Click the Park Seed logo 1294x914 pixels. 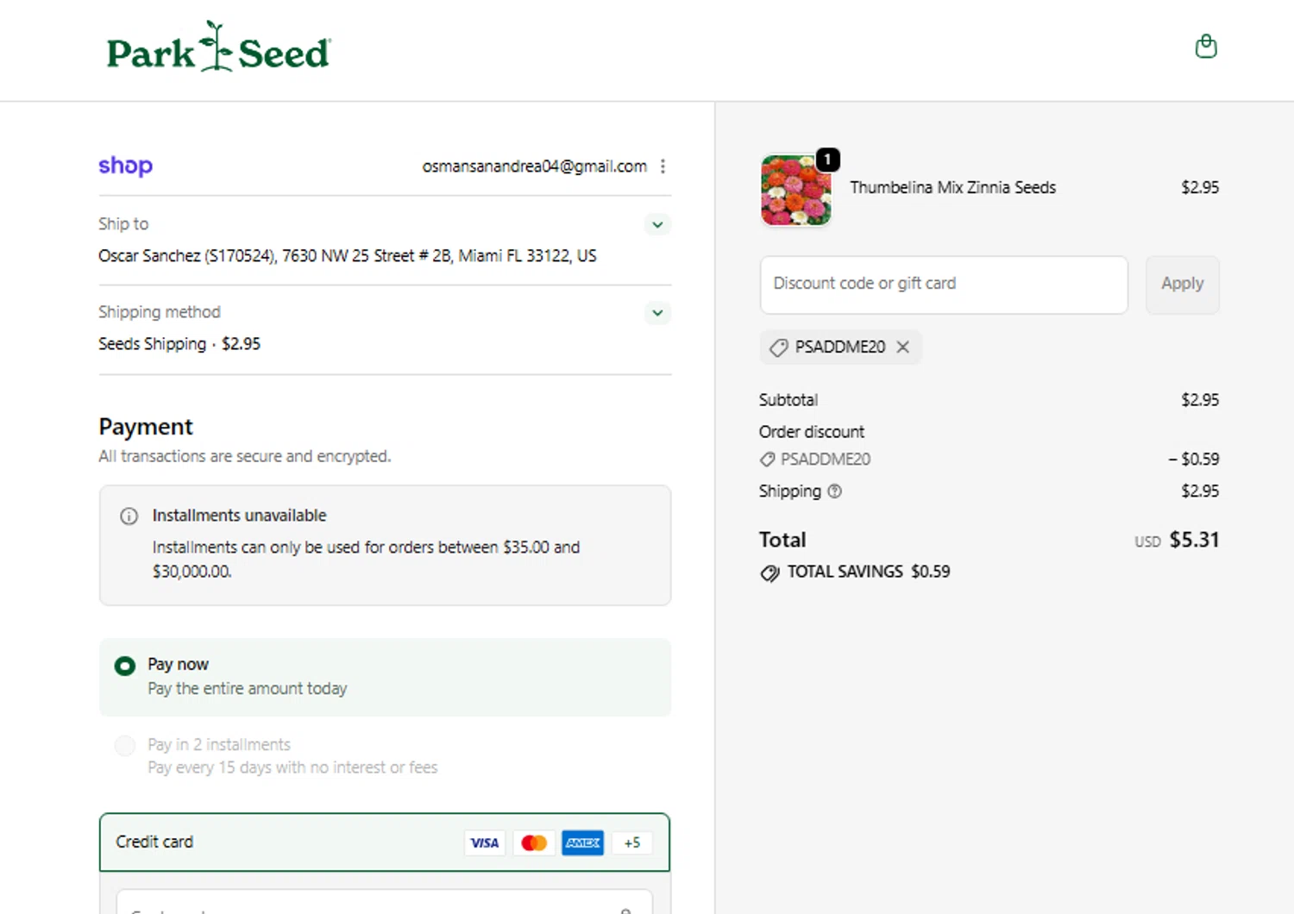click(218, 49)
